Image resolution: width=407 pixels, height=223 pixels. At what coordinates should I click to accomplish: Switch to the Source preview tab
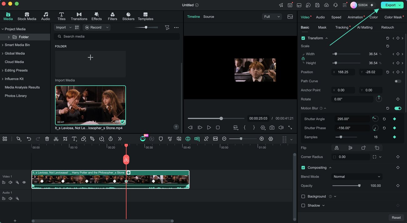point(209,17)
